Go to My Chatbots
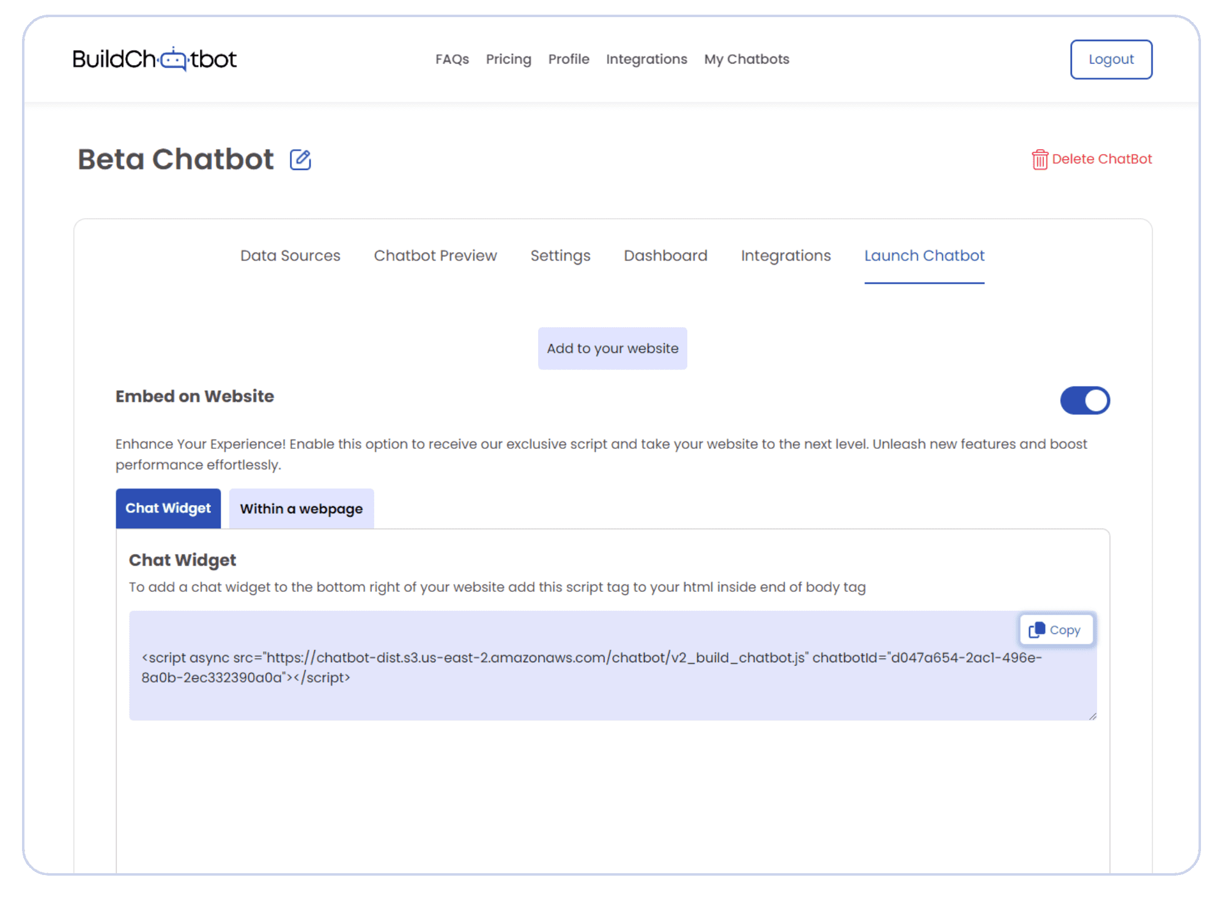The image size is (1223, 905). point(747,59)
